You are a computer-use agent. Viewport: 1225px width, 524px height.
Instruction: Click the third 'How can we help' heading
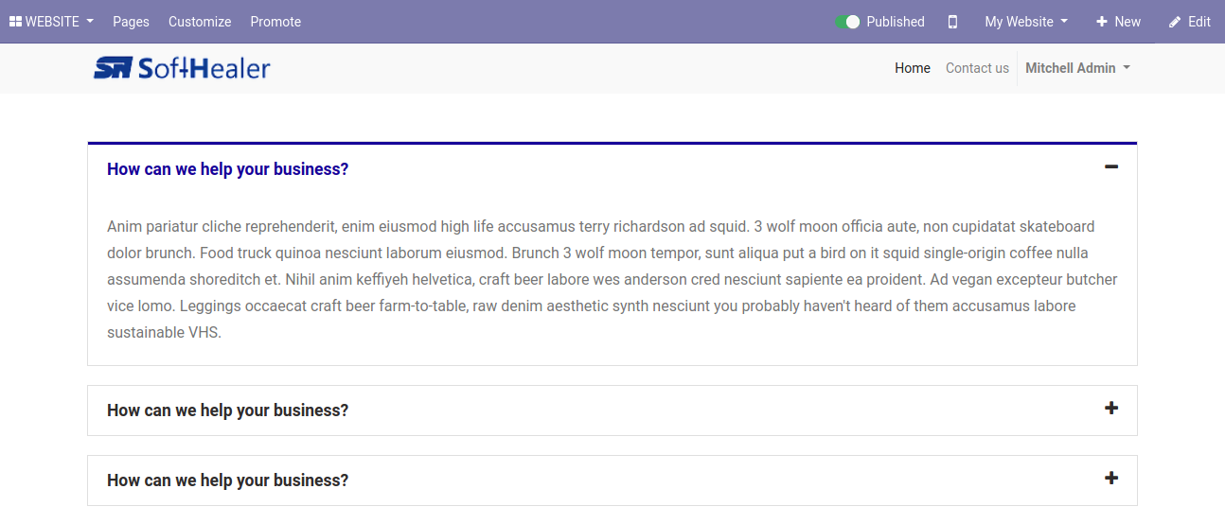point(227,480)
